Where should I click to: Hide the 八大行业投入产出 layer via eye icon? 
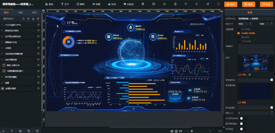(39, 25)
